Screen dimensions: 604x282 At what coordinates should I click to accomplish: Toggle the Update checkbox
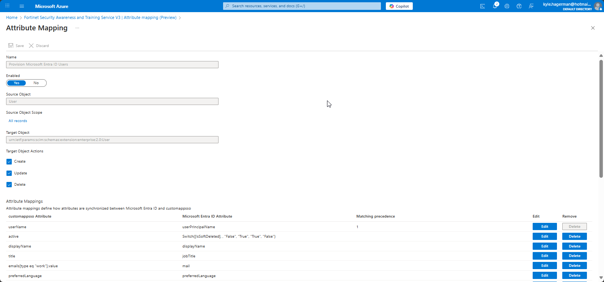[x=9, y=173]
